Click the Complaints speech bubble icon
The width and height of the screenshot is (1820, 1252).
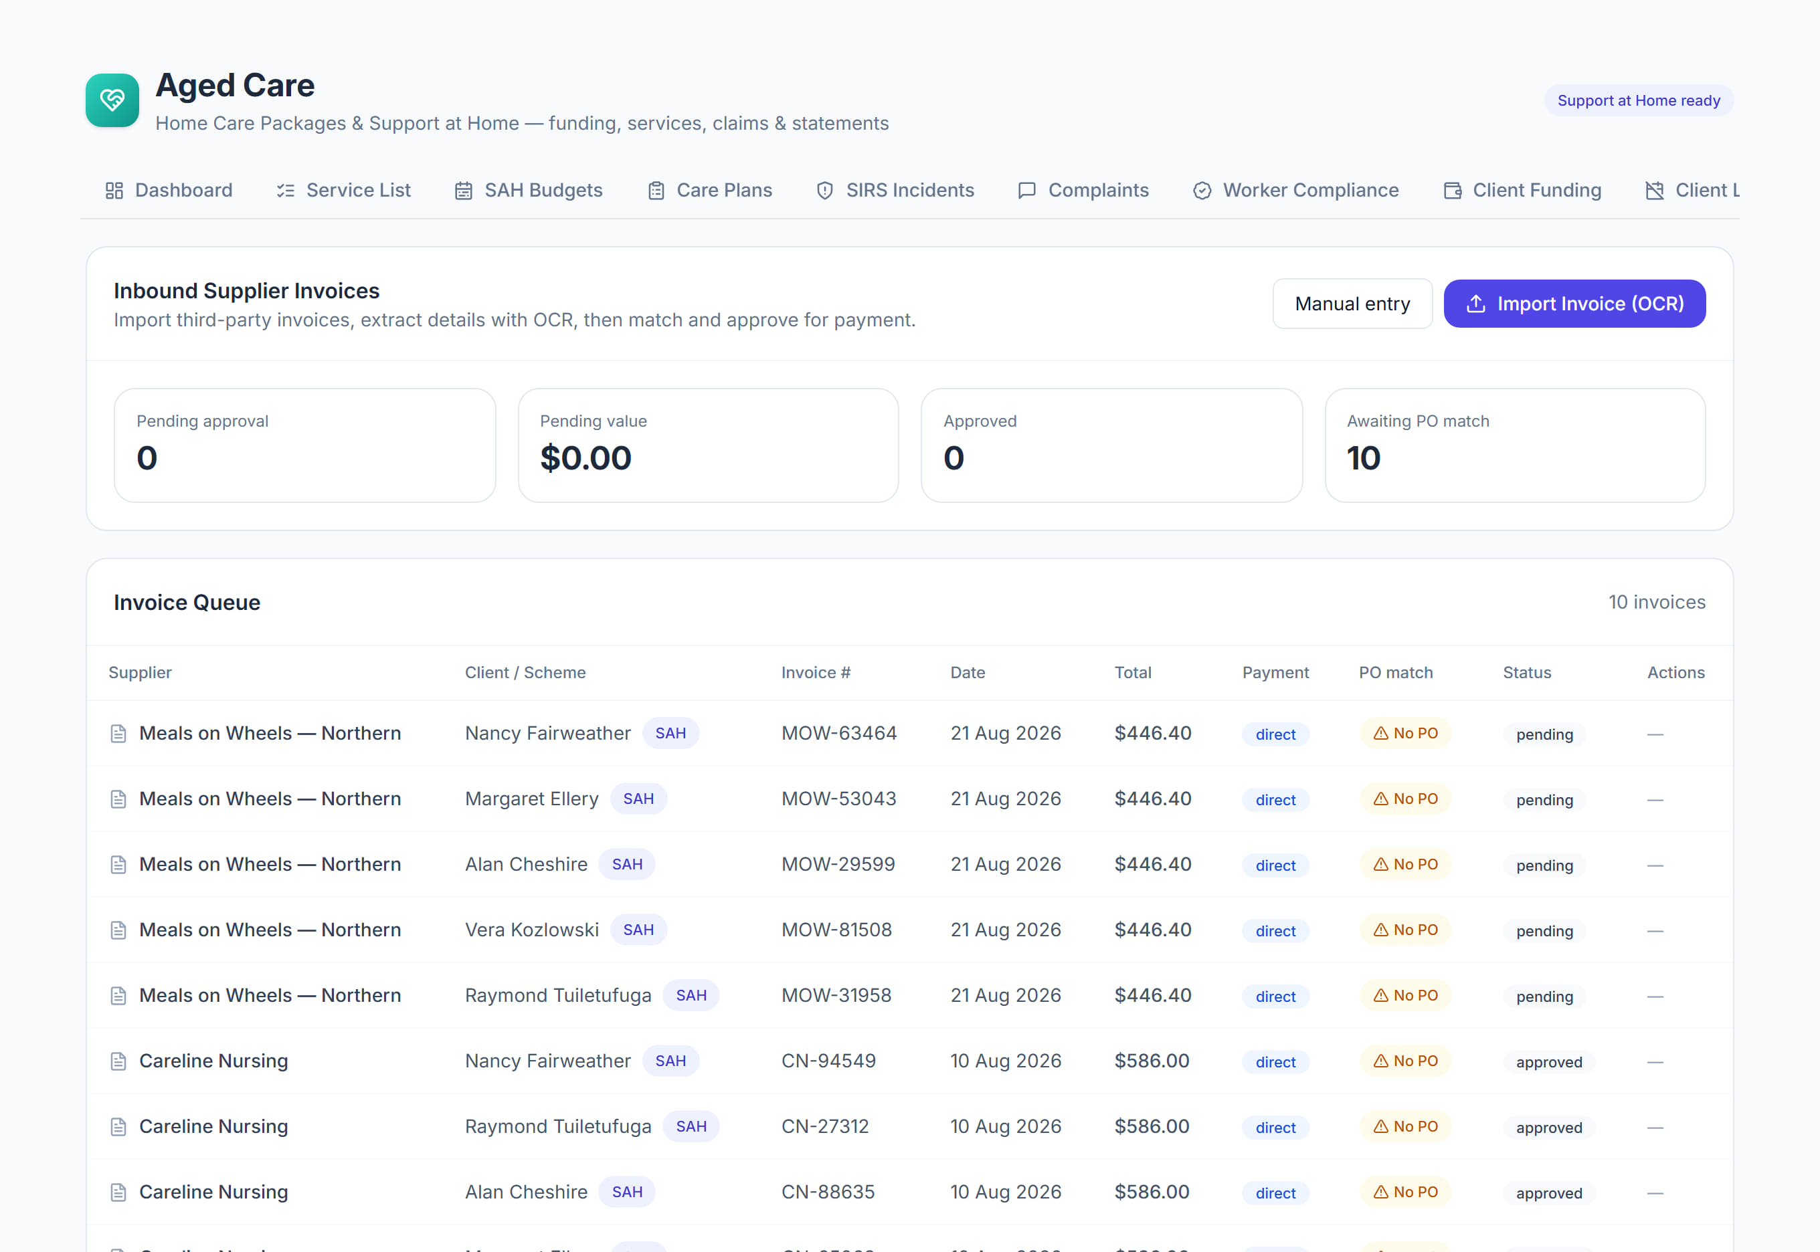tap(1026, 191)
